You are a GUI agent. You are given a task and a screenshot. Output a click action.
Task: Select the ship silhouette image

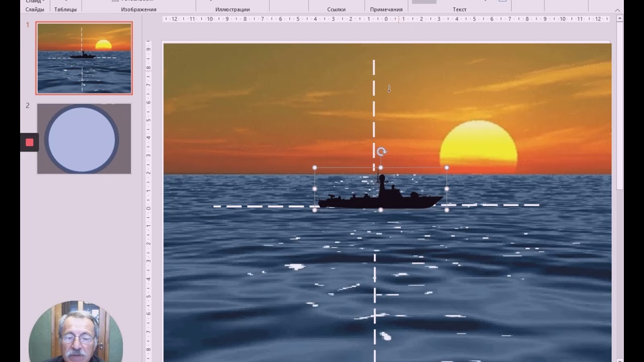(380, 192)
